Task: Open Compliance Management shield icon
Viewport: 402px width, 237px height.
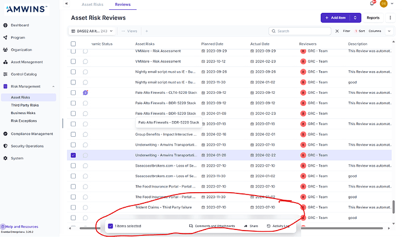Action: point(5,134)
